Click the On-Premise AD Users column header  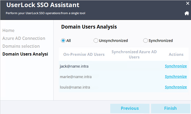84,54
